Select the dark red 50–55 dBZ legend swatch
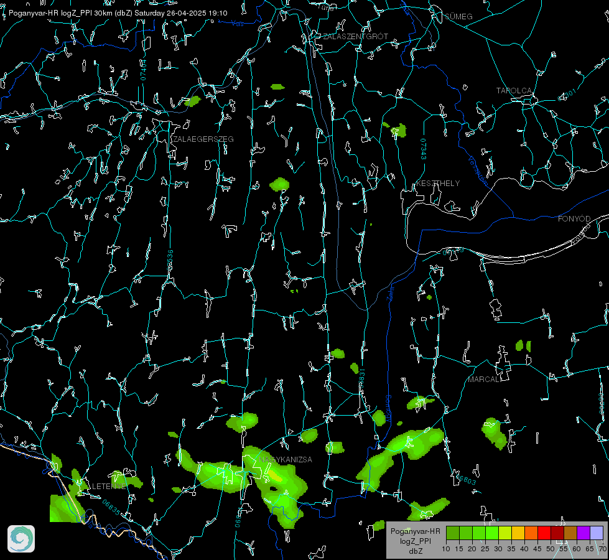Screen dimensions: 609x560 (557, 533)
